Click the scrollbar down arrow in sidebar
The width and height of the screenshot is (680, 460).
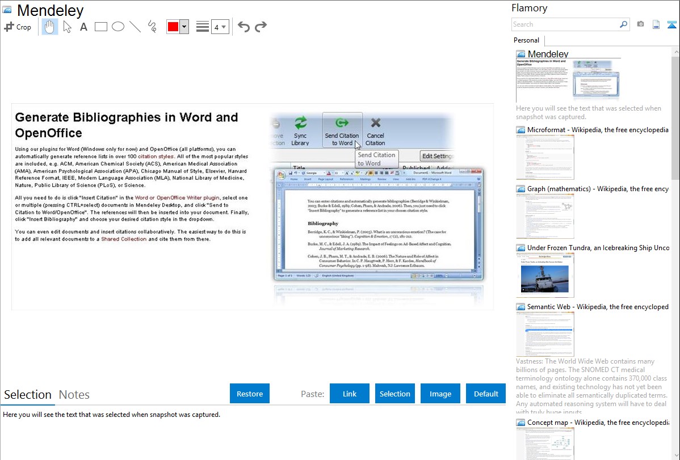pyautogui.click(x=676, y=455)
